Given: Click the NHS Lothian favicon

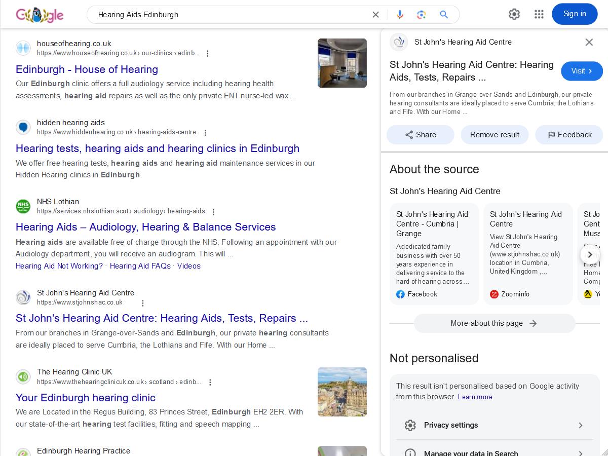Looking at the screenshot, I should coord(23,206).
